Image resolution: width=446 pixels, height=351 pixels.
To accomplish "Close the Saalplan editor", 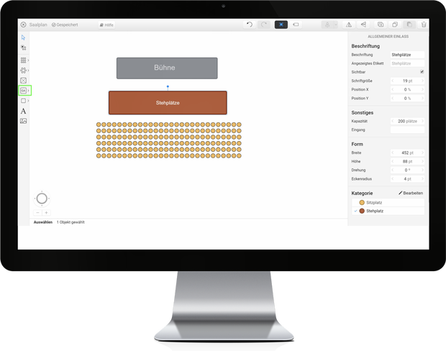I will tap(23, 24).
